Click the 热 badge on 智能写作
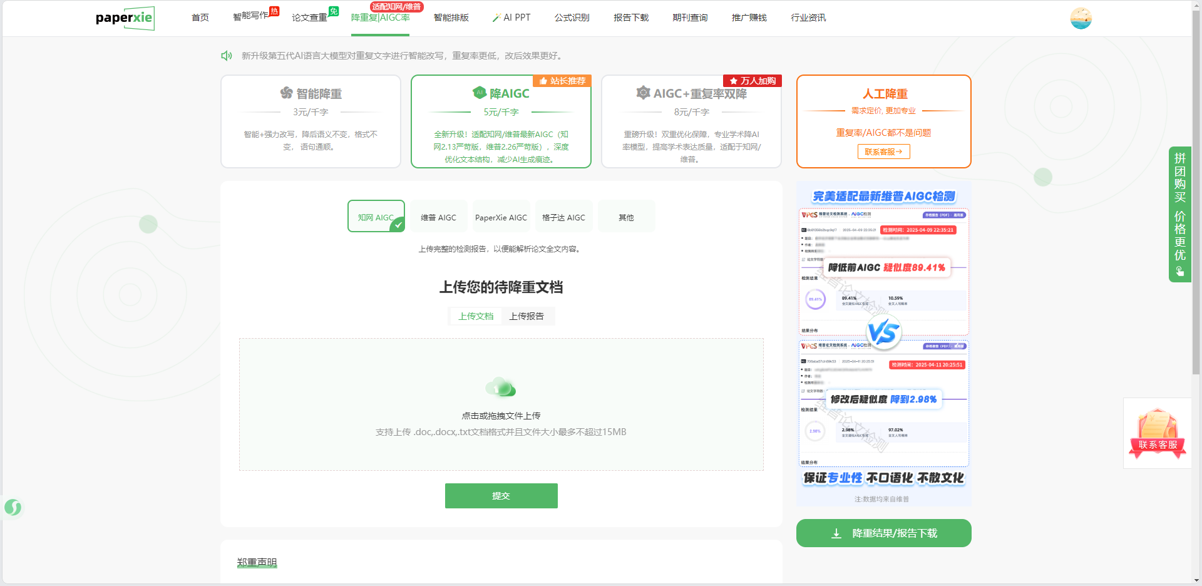 [x=274, y=11]
